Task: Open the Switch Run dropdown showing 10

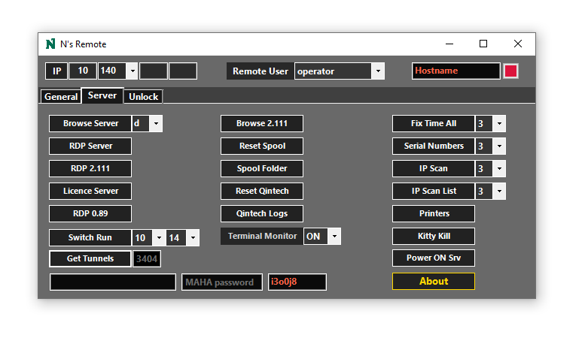Action: [159, 238]
